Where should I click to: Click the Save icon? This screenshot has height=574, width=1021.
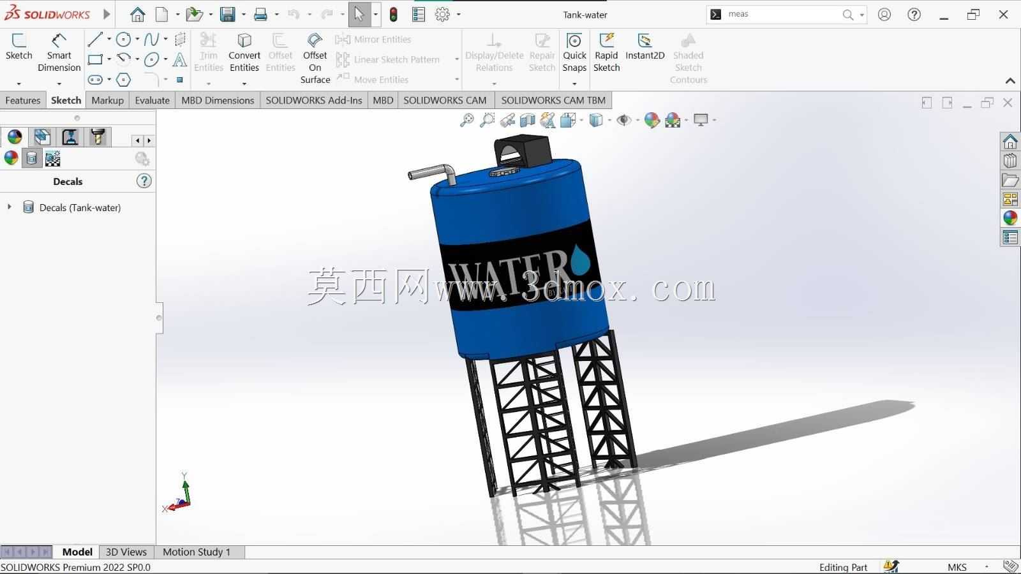point(227,14)
